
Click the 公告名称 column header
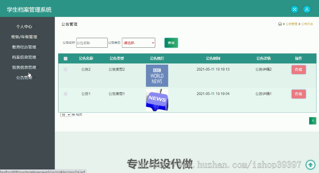[x=86, y=58]
